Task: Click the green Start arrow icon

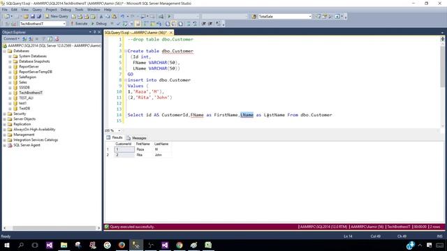Action: (169, 17)
